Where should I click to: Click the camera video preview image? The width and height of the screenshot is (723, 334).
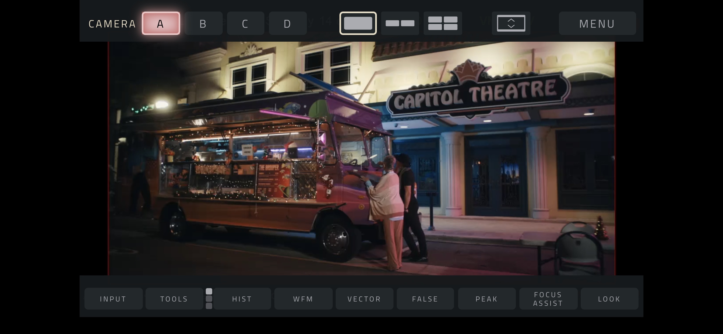[x=361, y=158]
